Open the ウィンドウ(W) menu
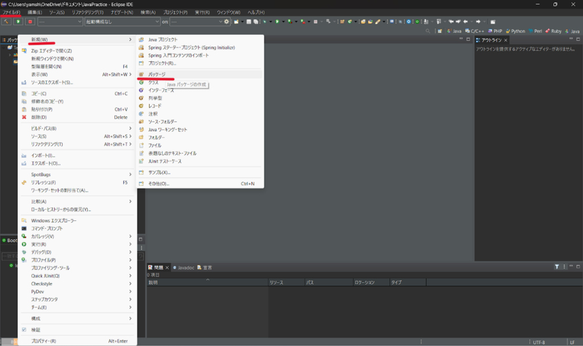 228,12
